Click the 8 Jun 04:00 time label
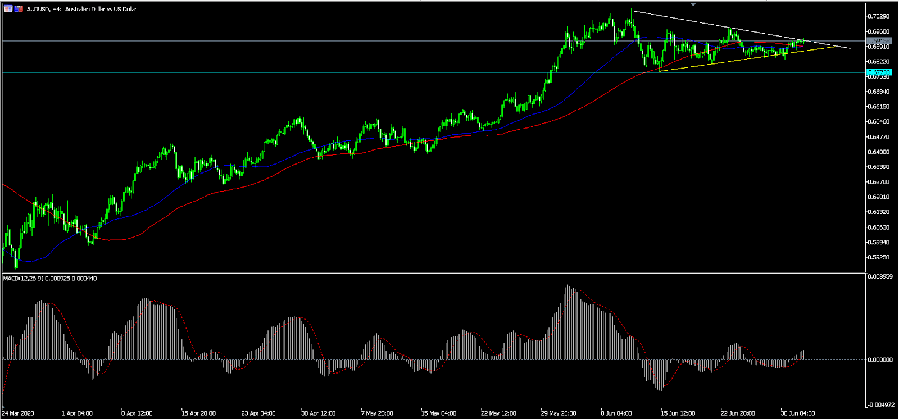The image size is (899, 419). tap(616, 413)
